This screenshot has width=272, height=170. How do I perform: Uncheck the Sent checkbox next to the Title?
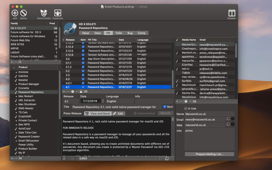pos(165,107)
